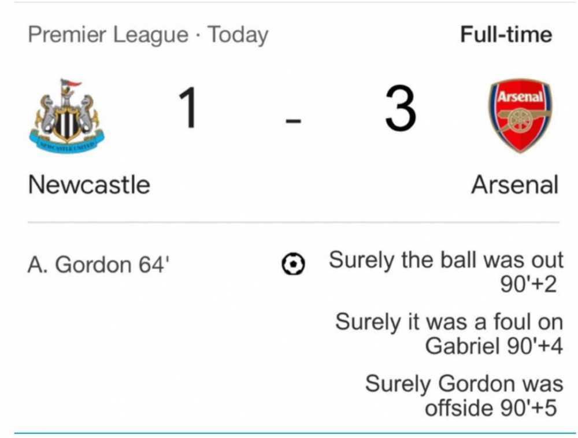The width and height of the screenshot is (578, 438).
Task: Open the Newcastle team name link
Action: click(x=89, y=185)
